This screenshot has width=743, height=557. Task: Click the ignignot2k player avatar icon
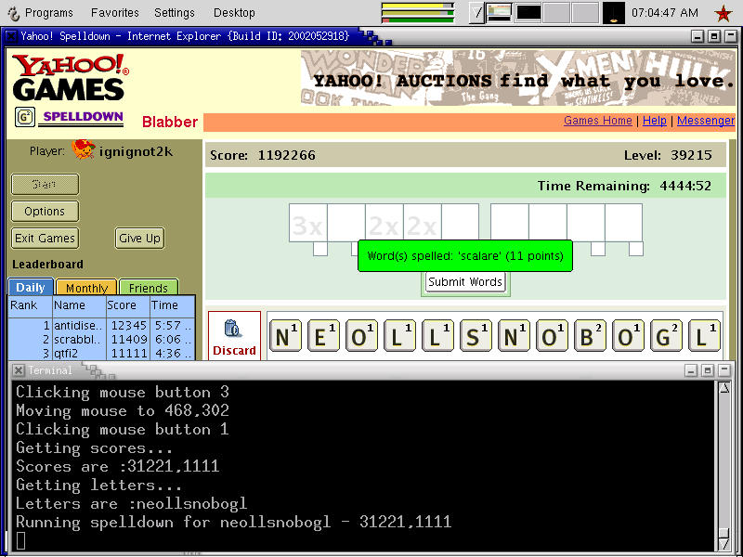[x=84, y=149]
